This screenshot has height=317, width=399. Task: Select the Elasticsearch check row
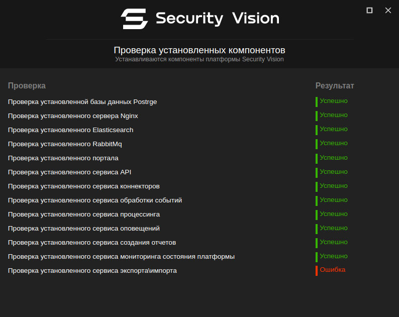pyautogui.click(x=70, y=130)
